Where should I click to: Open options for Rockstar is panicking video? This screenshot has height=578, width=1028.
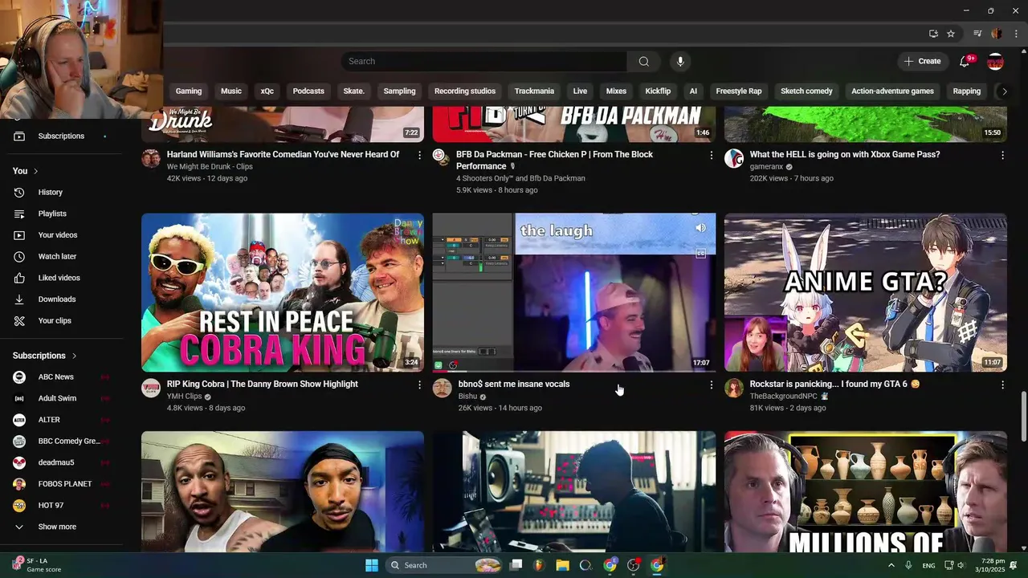(x=1002, y=385)
